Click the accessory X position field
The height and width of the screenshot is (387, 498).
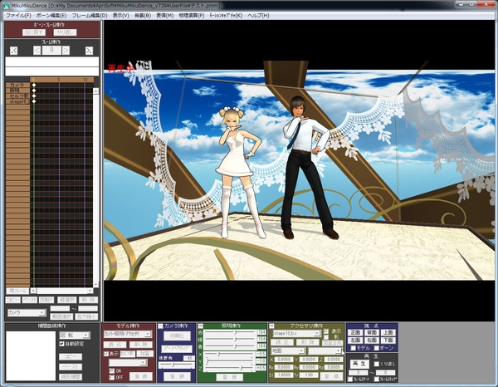[284, 360]
